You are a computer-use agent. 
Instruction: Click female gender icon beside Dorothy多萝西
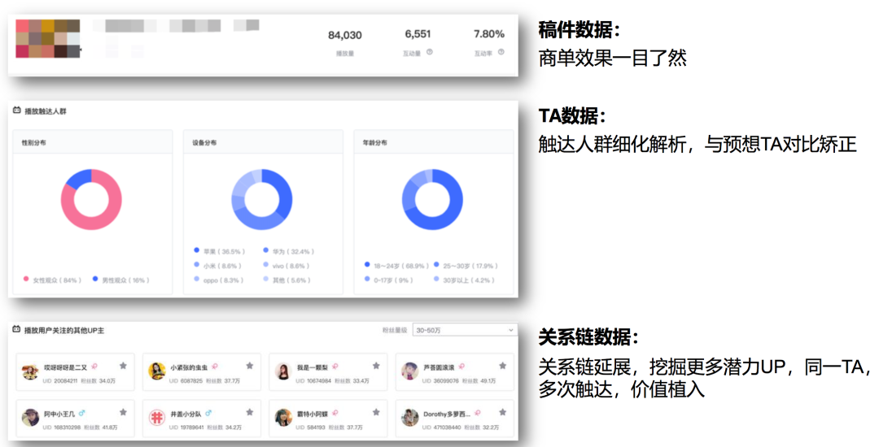click(x=478, y=414)
